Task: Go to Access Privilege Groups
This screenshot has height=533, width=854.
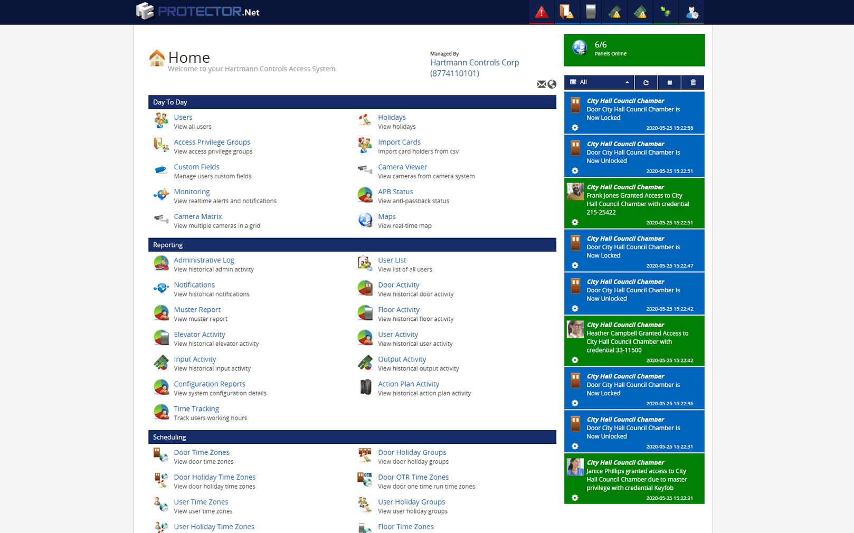Action: (212, 142)
